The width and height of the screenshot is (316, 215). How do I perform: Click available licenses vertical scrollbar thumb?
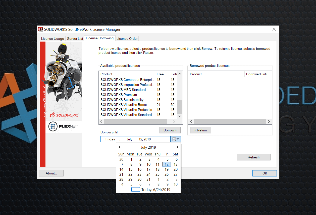[x=180, y=107]
